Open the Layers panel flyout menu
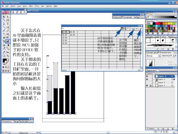The height and width of the screenshot is (134, 178). pyautogui.click(x=176, y=73)
